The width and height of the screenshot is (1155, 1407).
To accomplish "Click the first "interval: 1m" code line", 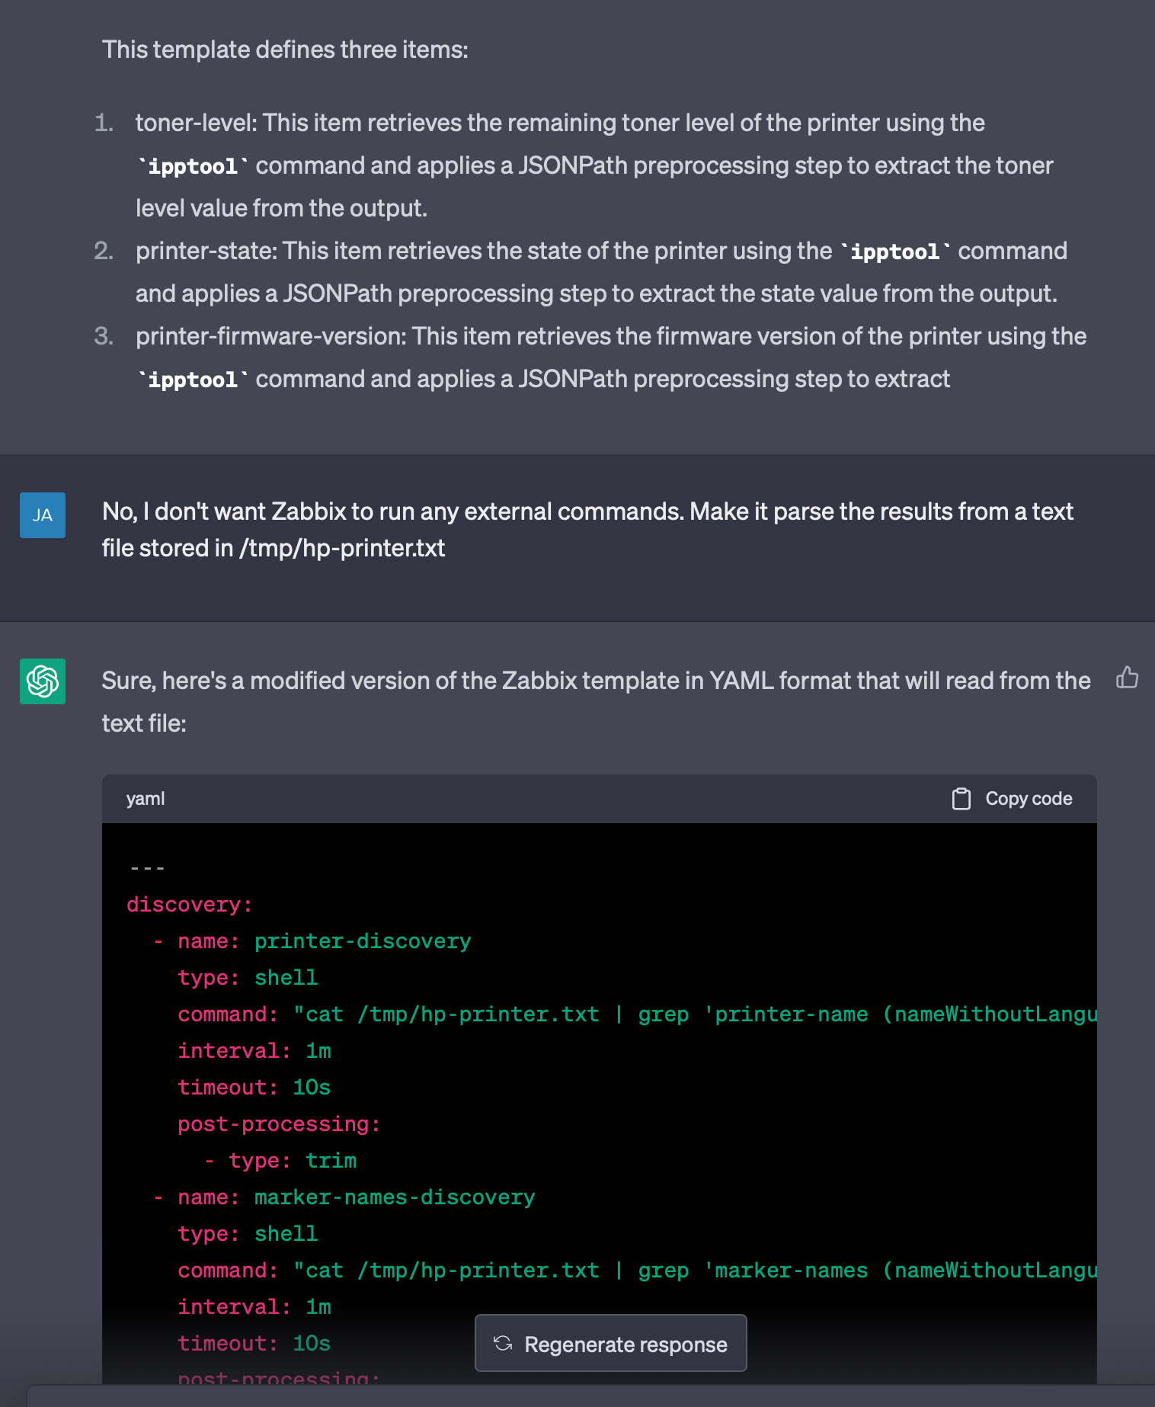I will (x=254, y=1050).
